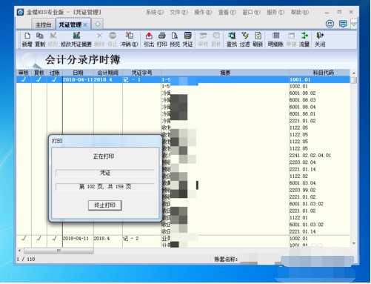Click the 终止打印 button in print dialog
The width and height of the screenshot is (371, 284).
pyautogui.click(x=105, y=205)
